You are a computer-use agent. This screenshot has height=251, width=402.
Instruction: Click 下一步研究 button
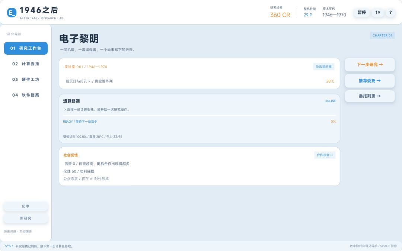coord(370,65)
